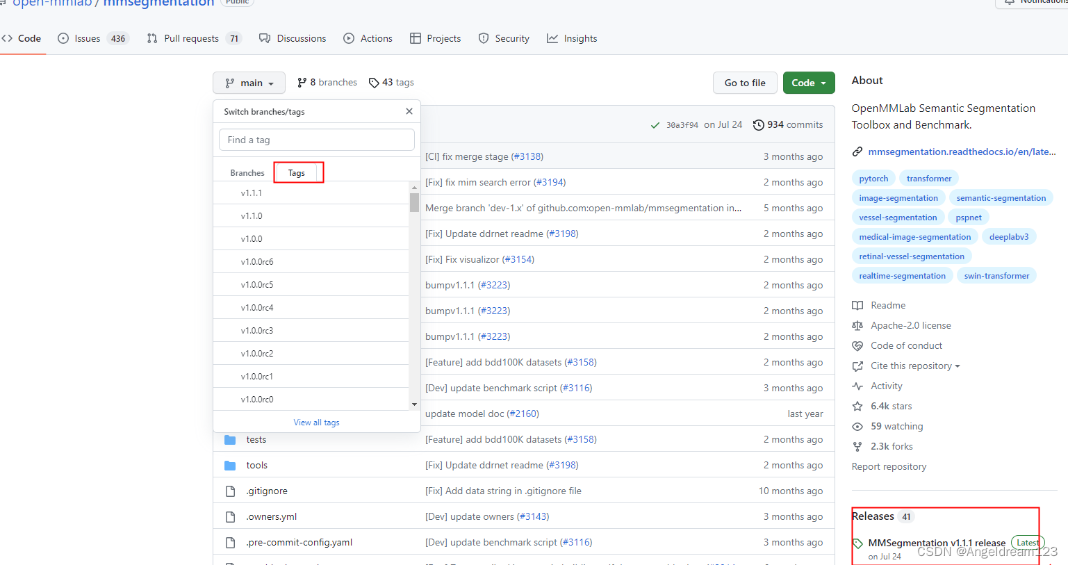Click the swin-transformer topic tag

(996, 276)
